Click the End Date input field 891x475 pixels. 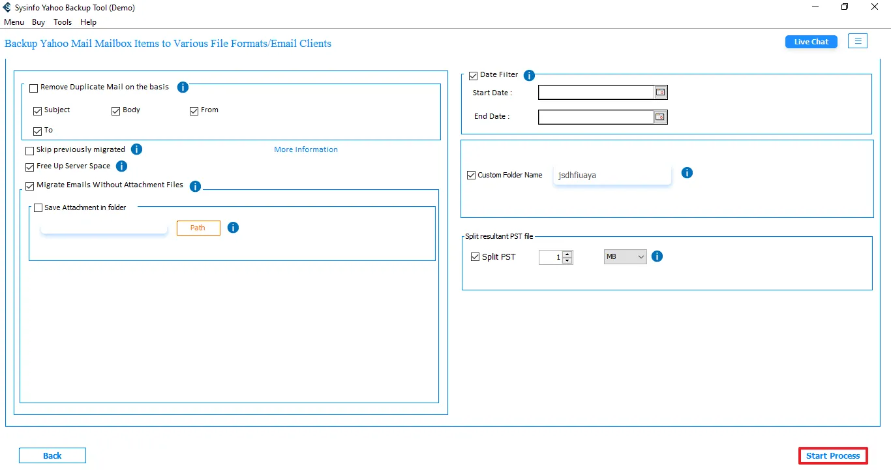[596, 117]
